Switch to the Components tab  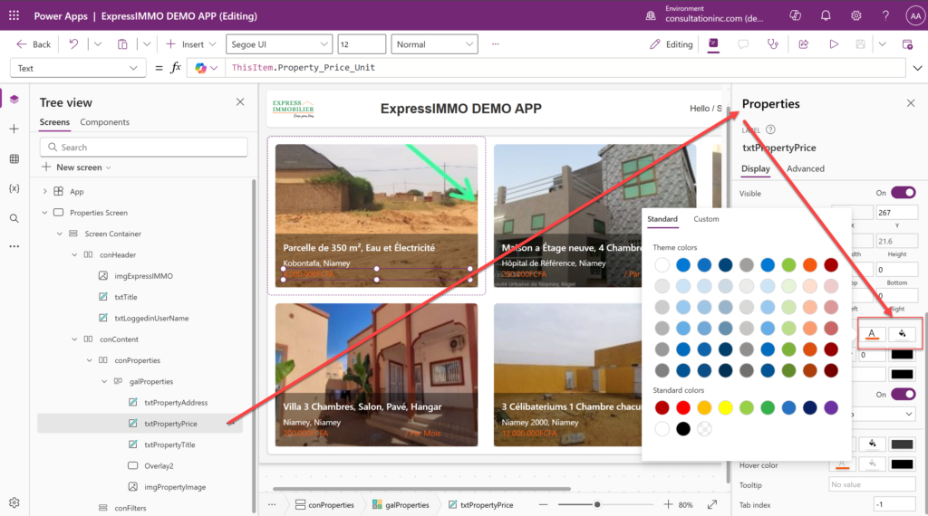click(x=105, y=122)
